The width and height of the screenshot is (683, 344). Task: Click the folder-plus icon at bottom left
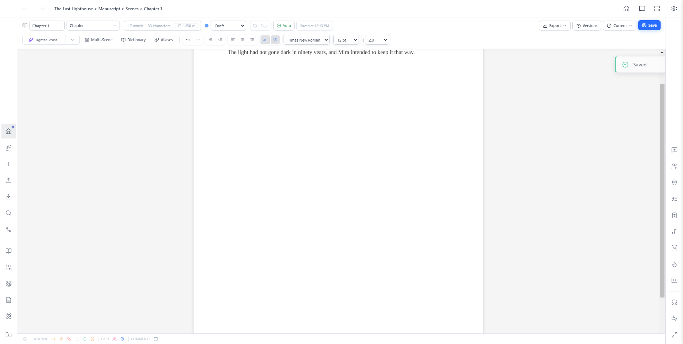point(9,335)
